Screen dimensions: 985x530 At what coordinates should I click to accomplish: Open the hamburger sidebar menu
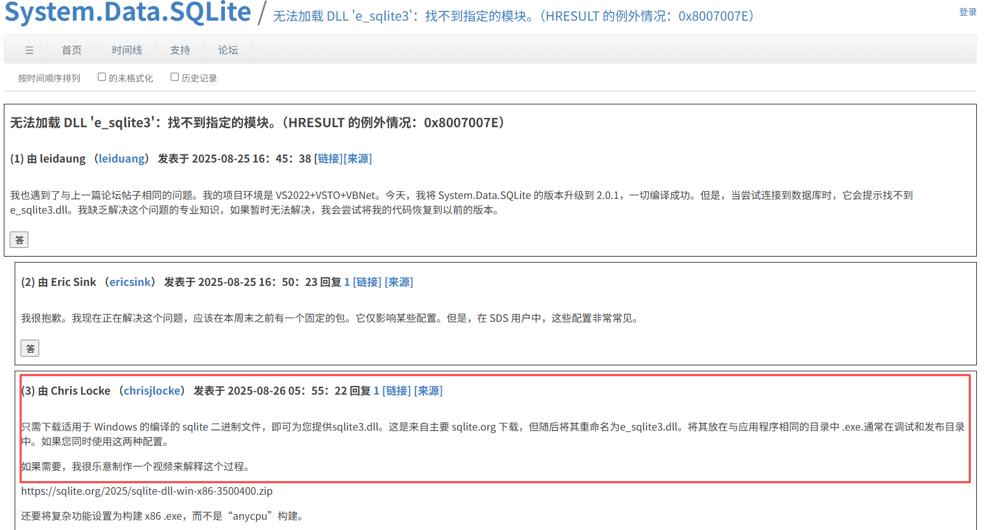click(29, 49)
